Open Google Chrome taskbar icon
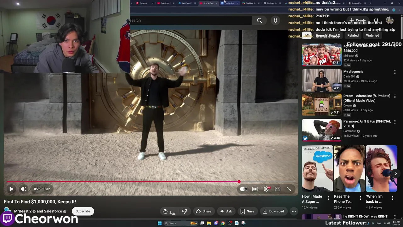403x227 pixels. pyautogui.click(x=223, y=223)
